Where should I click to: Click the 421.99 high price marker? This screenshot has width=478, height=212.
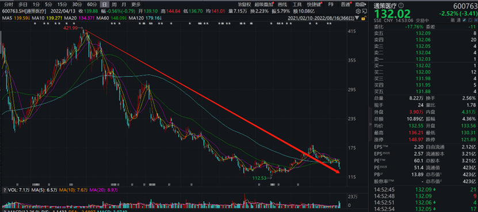point(70,28)
